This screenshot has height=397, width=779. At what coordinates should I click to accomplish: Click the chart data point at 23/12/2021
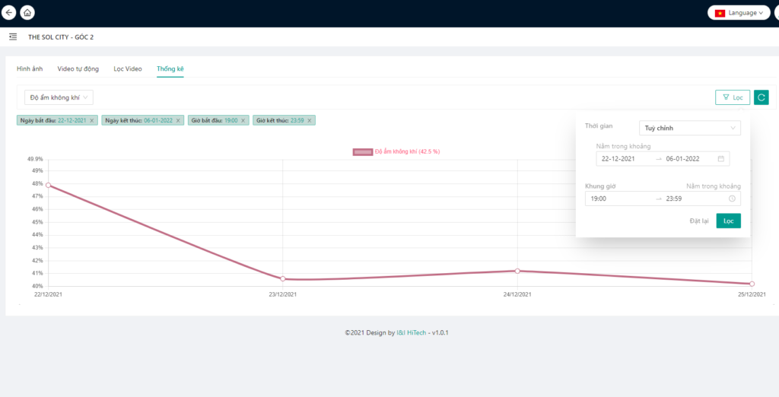[283, 279]
